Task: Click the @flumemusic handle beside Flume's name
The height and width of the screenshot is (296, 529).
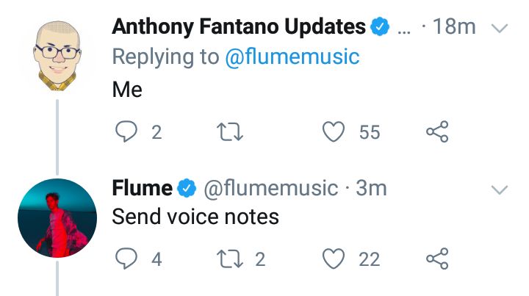Action: click(270, 189)
